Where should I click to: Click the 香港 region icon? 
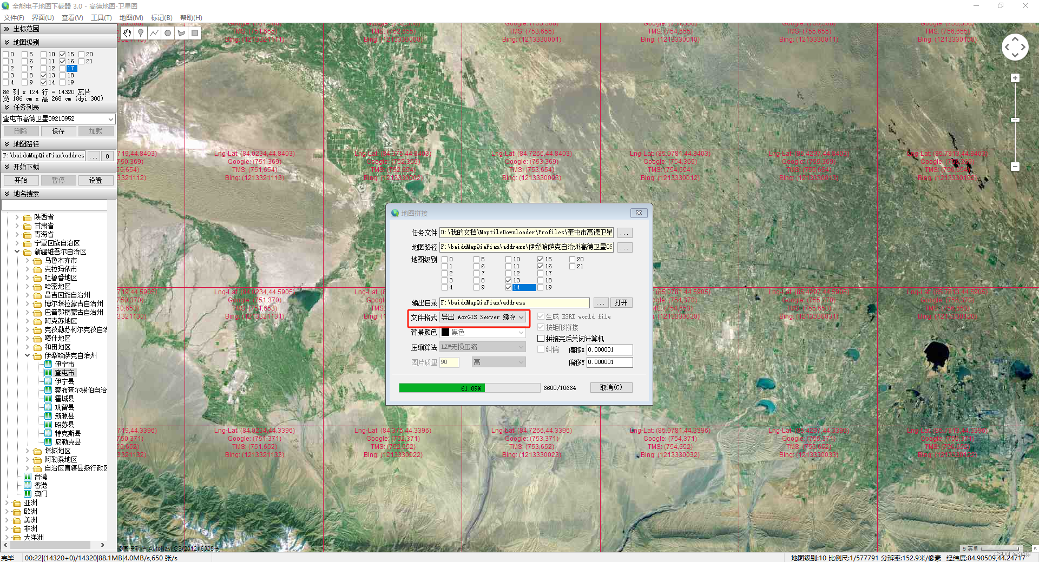coord(28,485)
